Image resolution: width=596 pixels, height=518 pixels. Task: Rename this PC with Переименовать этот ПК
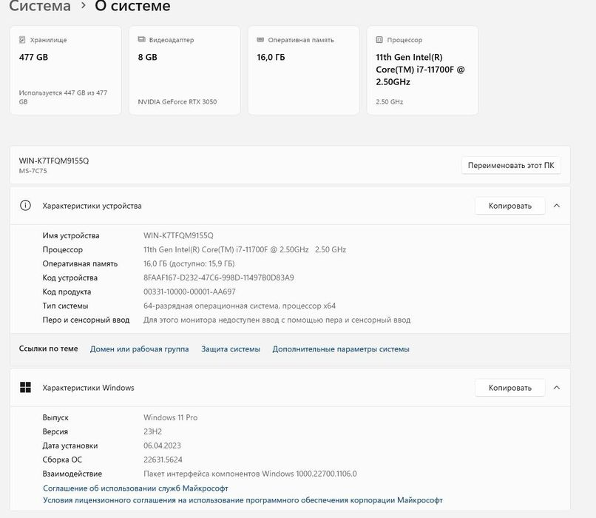click(511, 165)
